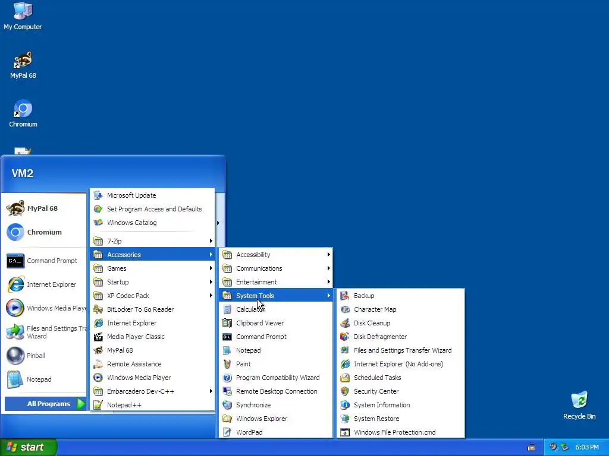Open Command Prompt in Start menu left pane
609x456 pixels.
pyautogui.click(x=45, y=261)
